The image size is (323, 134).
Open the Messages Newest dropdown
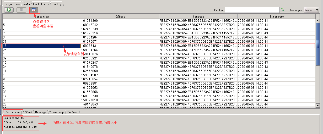[x=311, y=10]
